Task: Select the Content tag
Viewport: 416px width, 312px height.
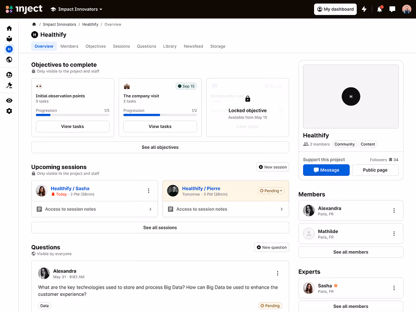Action: click(x=368, y=145)
